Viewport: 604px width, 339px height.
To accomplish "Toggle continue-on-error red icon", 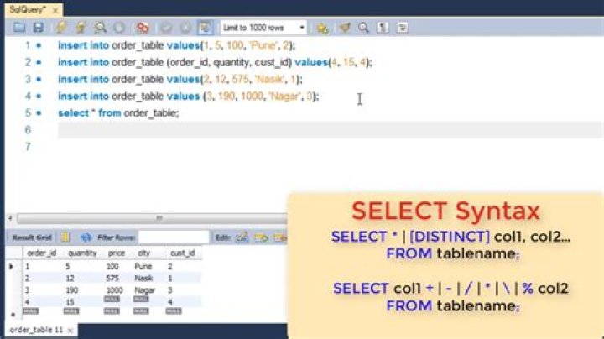I will [143, 28].
